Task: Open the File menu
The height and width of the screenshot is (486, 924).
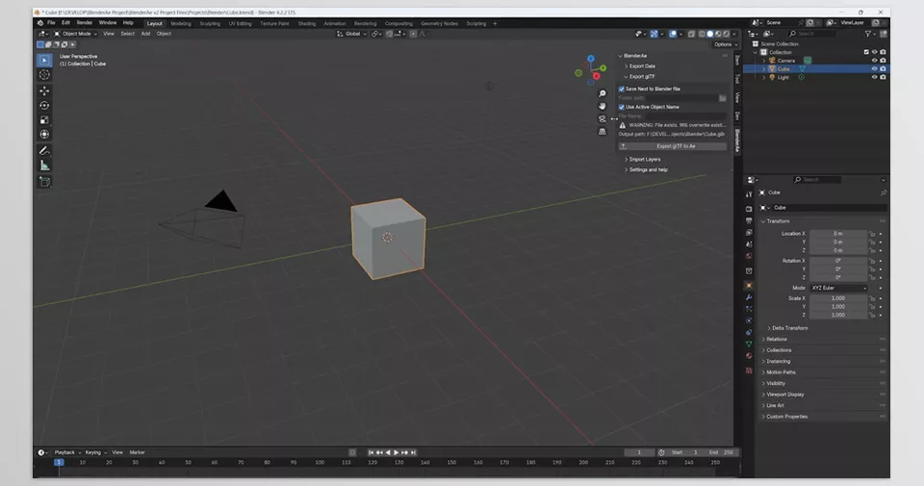Action: (x=51, y=23)
